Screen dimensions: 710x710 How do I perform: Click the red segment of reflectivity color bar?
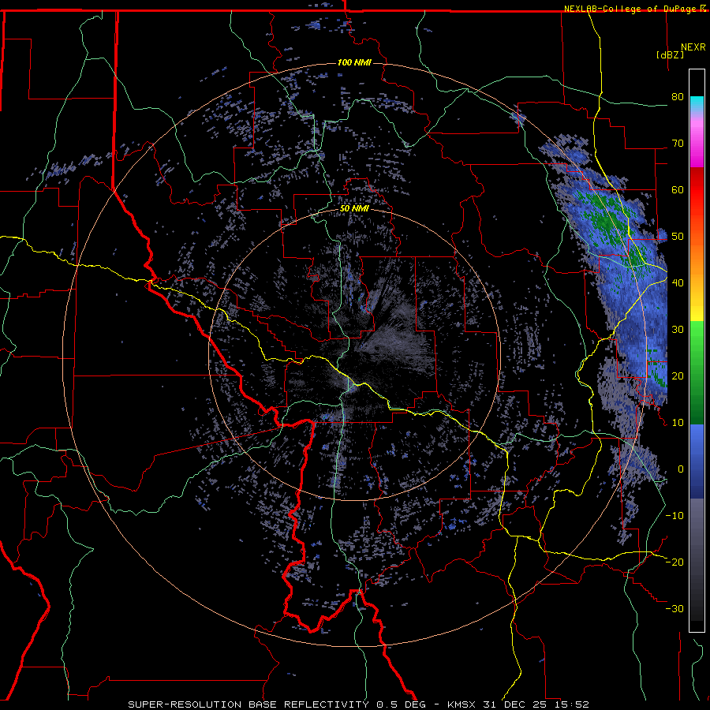[x=697, y=190]
